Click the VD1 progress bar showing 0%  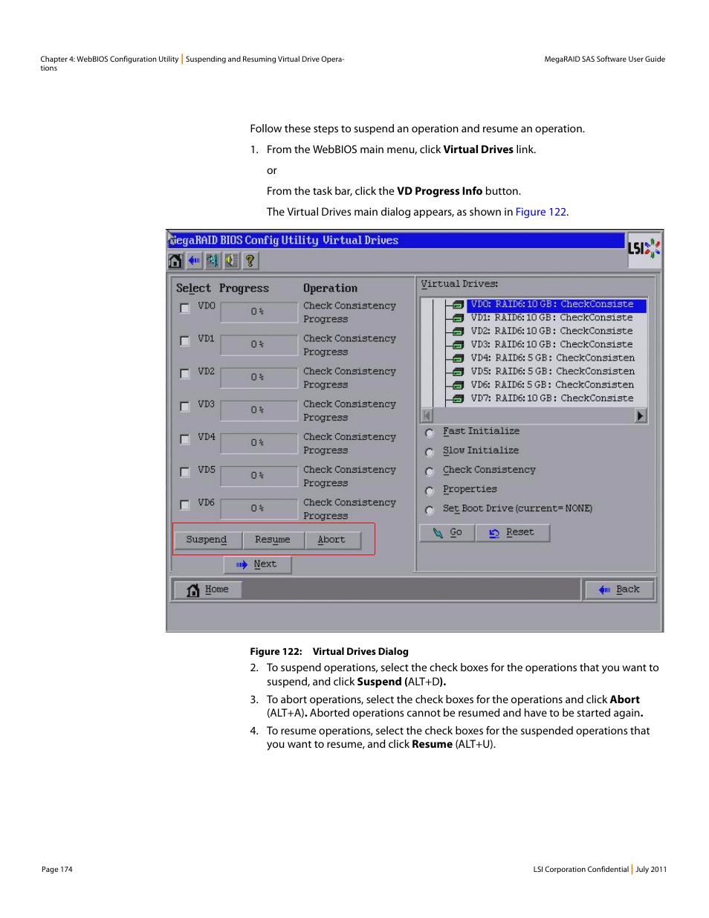pos(257,345)
